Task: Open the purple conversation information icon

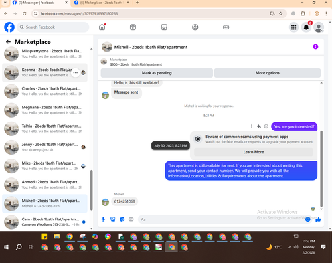Action: click(315, 47)
